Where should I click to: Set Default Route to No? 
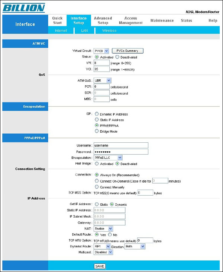(x=110, y=234)
